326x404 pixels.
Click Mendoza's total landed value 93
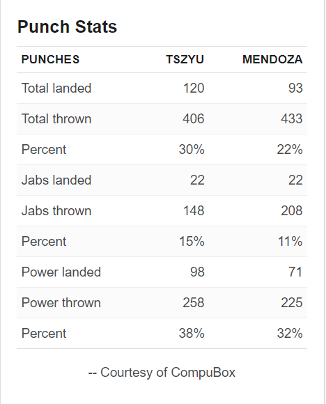295,88
